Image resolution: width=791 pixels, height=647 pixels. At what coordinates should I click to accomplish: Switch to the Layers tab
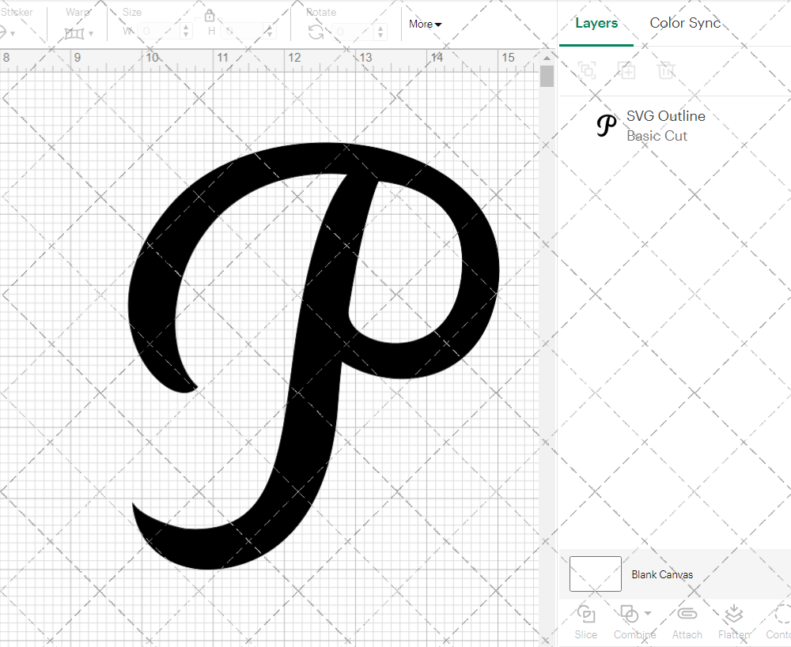[596, 23]
